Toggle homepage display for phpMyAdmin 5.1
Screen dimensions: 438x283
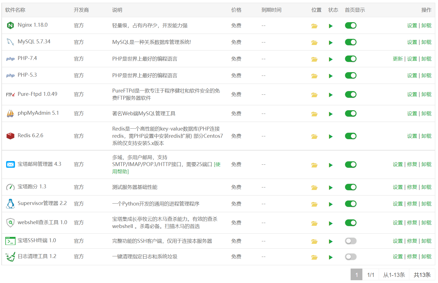tap(351, 114)
